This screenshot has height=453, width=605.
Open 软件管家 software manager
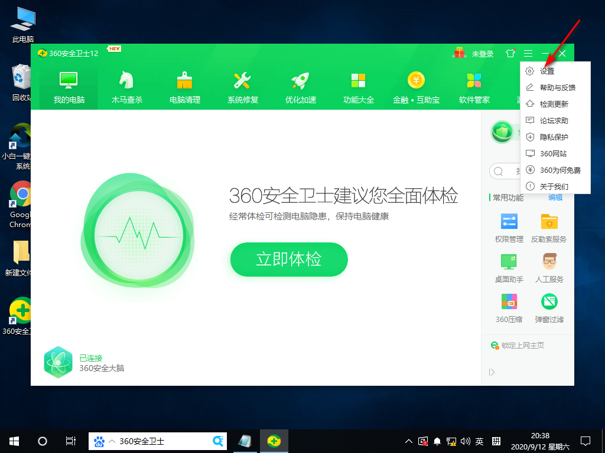point(473,83)
